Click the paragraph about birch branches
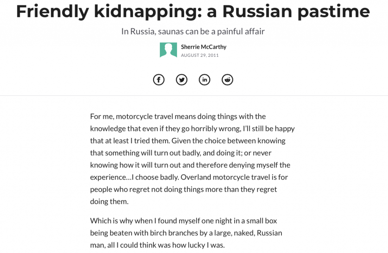Image resolution: width=388 pixels, height=253 pixels. click(186, 233)
